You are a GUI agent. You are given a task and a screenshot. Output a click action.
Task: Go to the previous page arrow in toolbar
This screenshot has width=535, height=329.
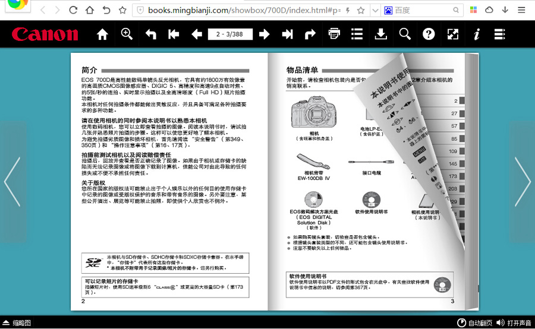197,34
